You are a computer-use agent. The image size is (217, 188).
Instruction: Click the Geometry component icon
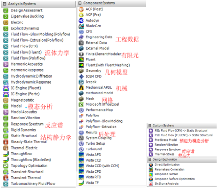(81, 71)
